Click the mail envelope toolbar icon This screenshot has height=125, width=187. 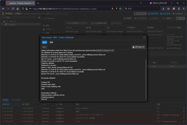[168, 9]
